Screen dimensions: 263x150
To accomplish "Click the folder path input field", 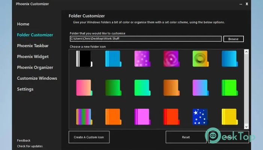I will tap(146, 39).
